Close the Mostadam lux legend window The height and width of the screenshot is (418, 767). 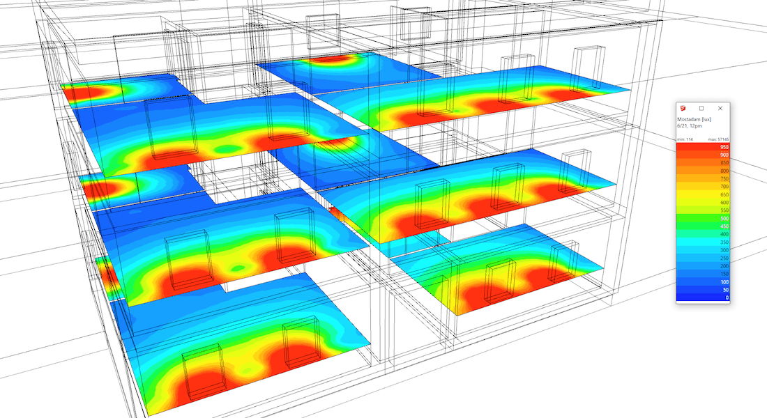pyautogui.click(x=720, y=109)
